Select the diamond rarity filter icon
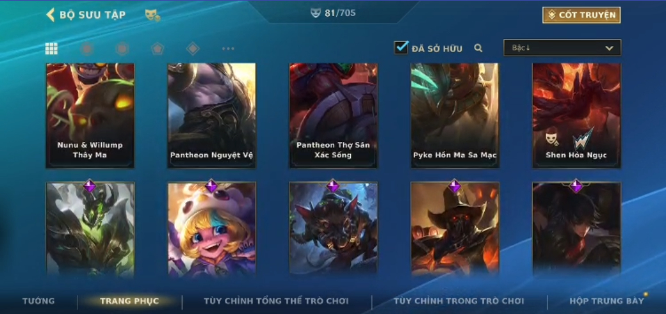This screenshot has height=314, width=666. point(193,49)
